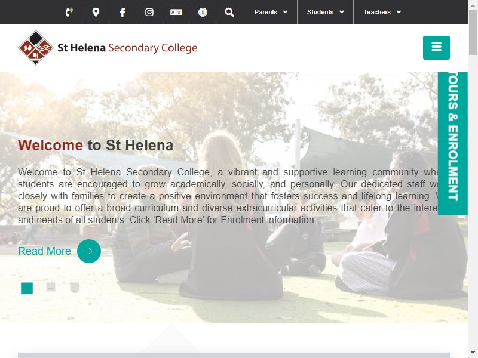
Task: Open the teal hamburger menu button
Action: tap(436, 48)
